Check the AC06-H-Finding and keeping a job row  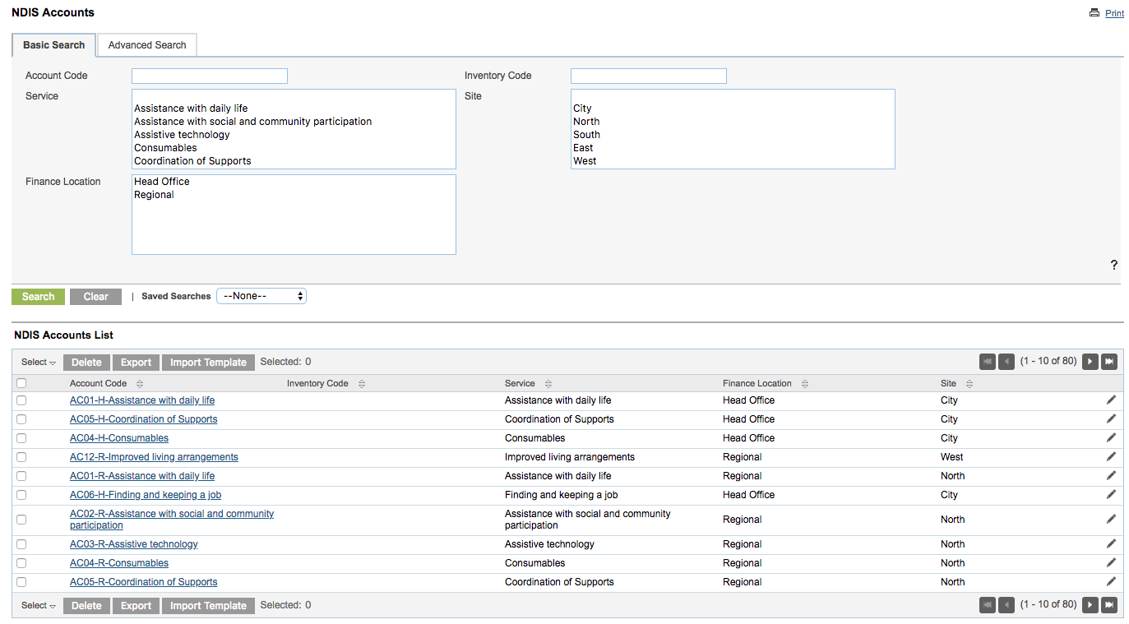point(21,495)
